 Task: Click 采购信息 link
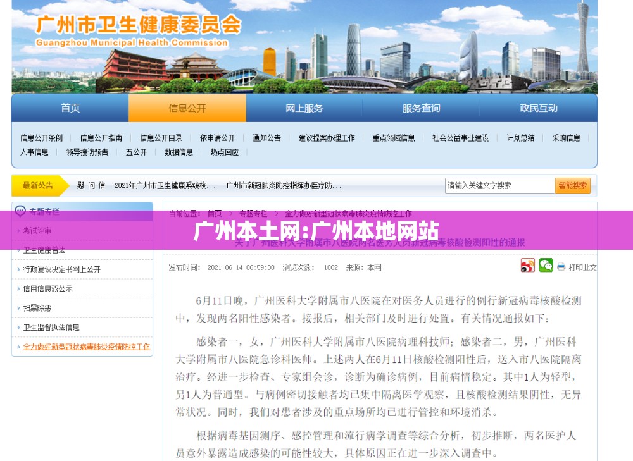(x=567, y=138)
